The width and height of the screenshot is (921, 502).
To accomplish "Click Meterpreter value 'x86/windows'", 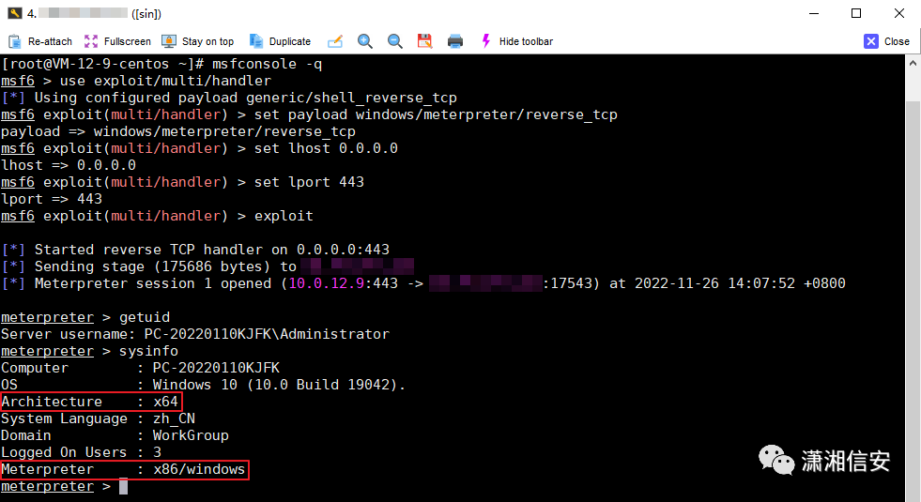I will (x=199, y=470).
